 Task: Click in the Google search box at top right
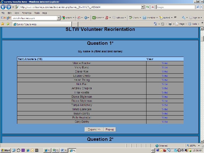tap(175, 7)
